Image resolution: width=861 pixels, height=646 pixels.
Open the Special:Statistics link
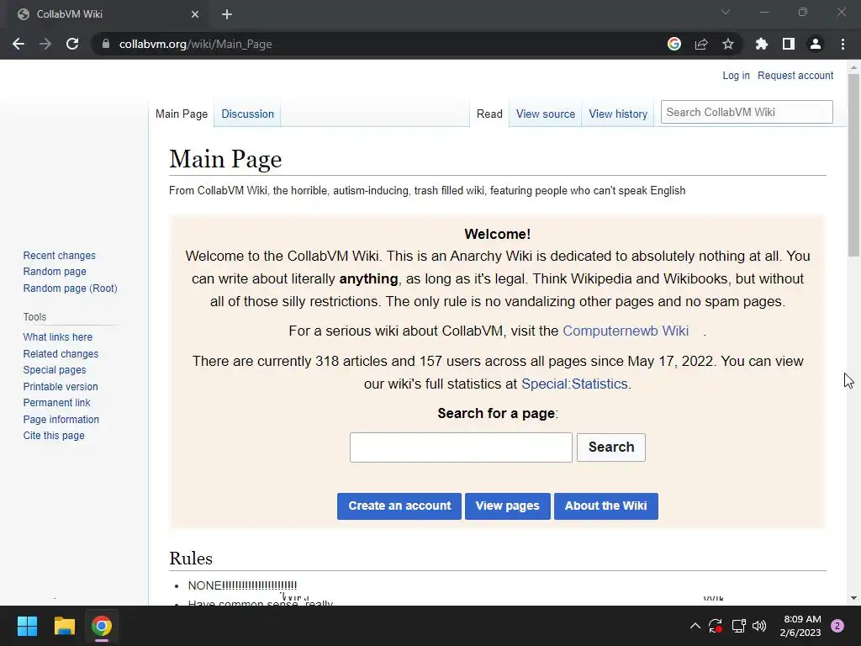(x=574, y=384)
